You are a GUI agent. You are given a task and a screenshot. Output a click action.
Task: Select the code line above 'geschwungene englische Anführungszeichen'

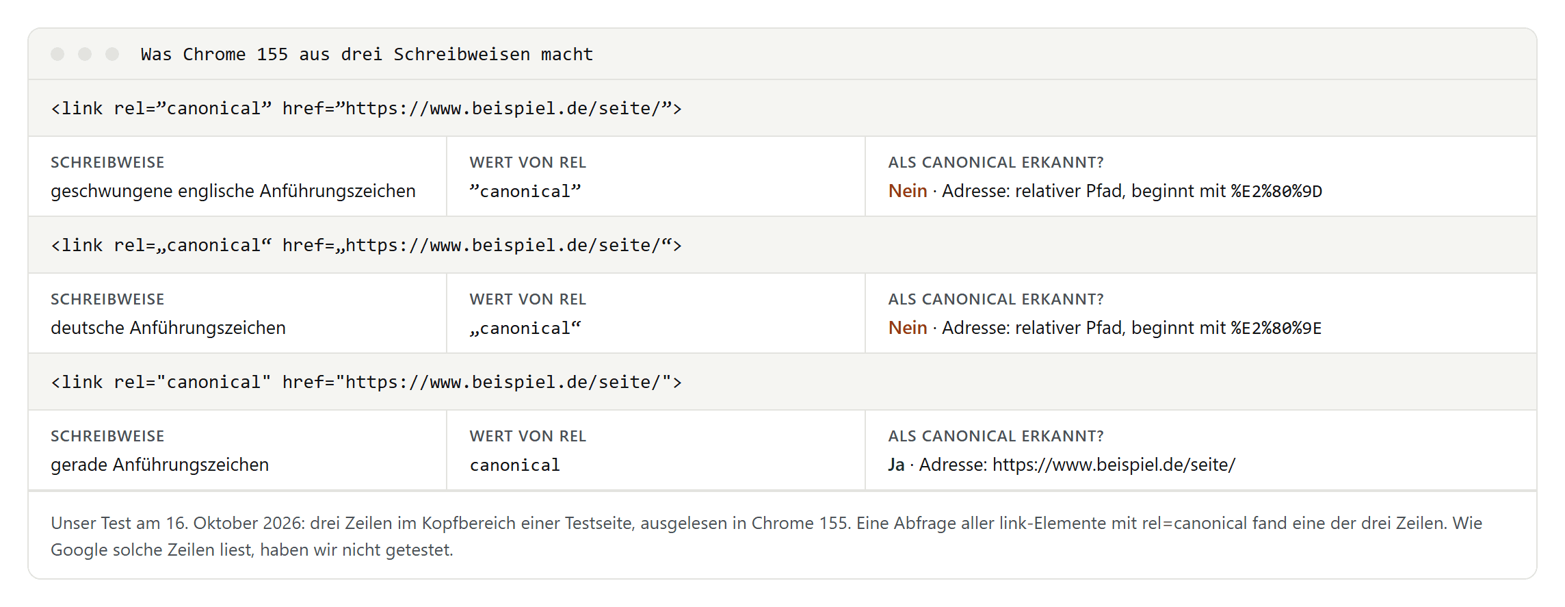click(367, 108)
